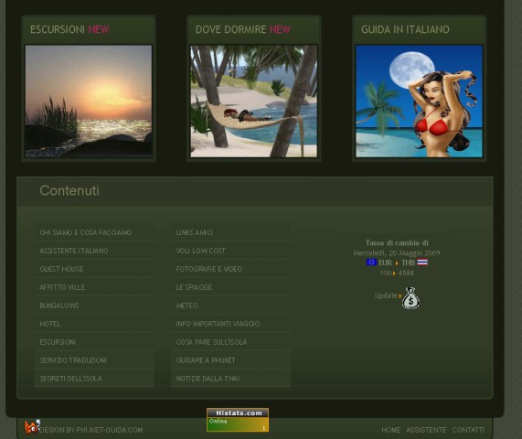The image size is (522, 439).
Task: Click the THB currency label
Action: coord(408,262)
